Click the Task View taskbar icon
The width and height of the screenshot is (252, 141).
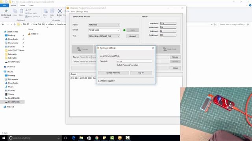tap(65, 138)
